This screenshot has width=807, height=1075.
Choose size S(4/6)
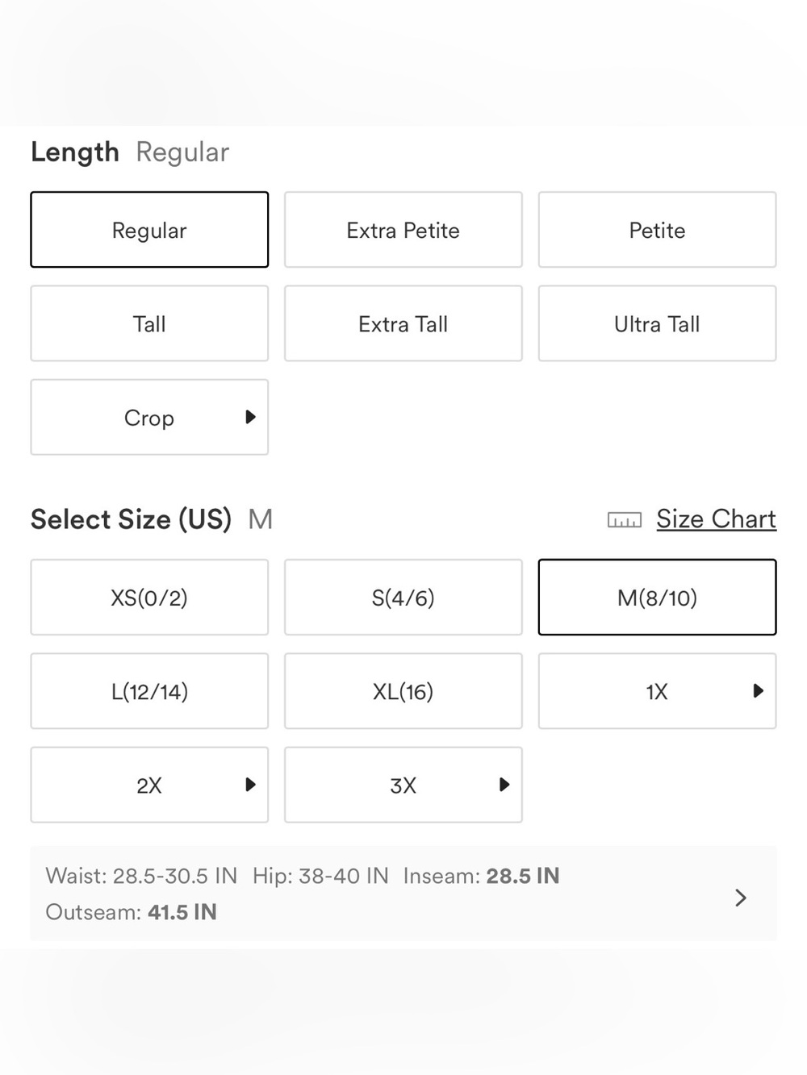click(403, 598)
